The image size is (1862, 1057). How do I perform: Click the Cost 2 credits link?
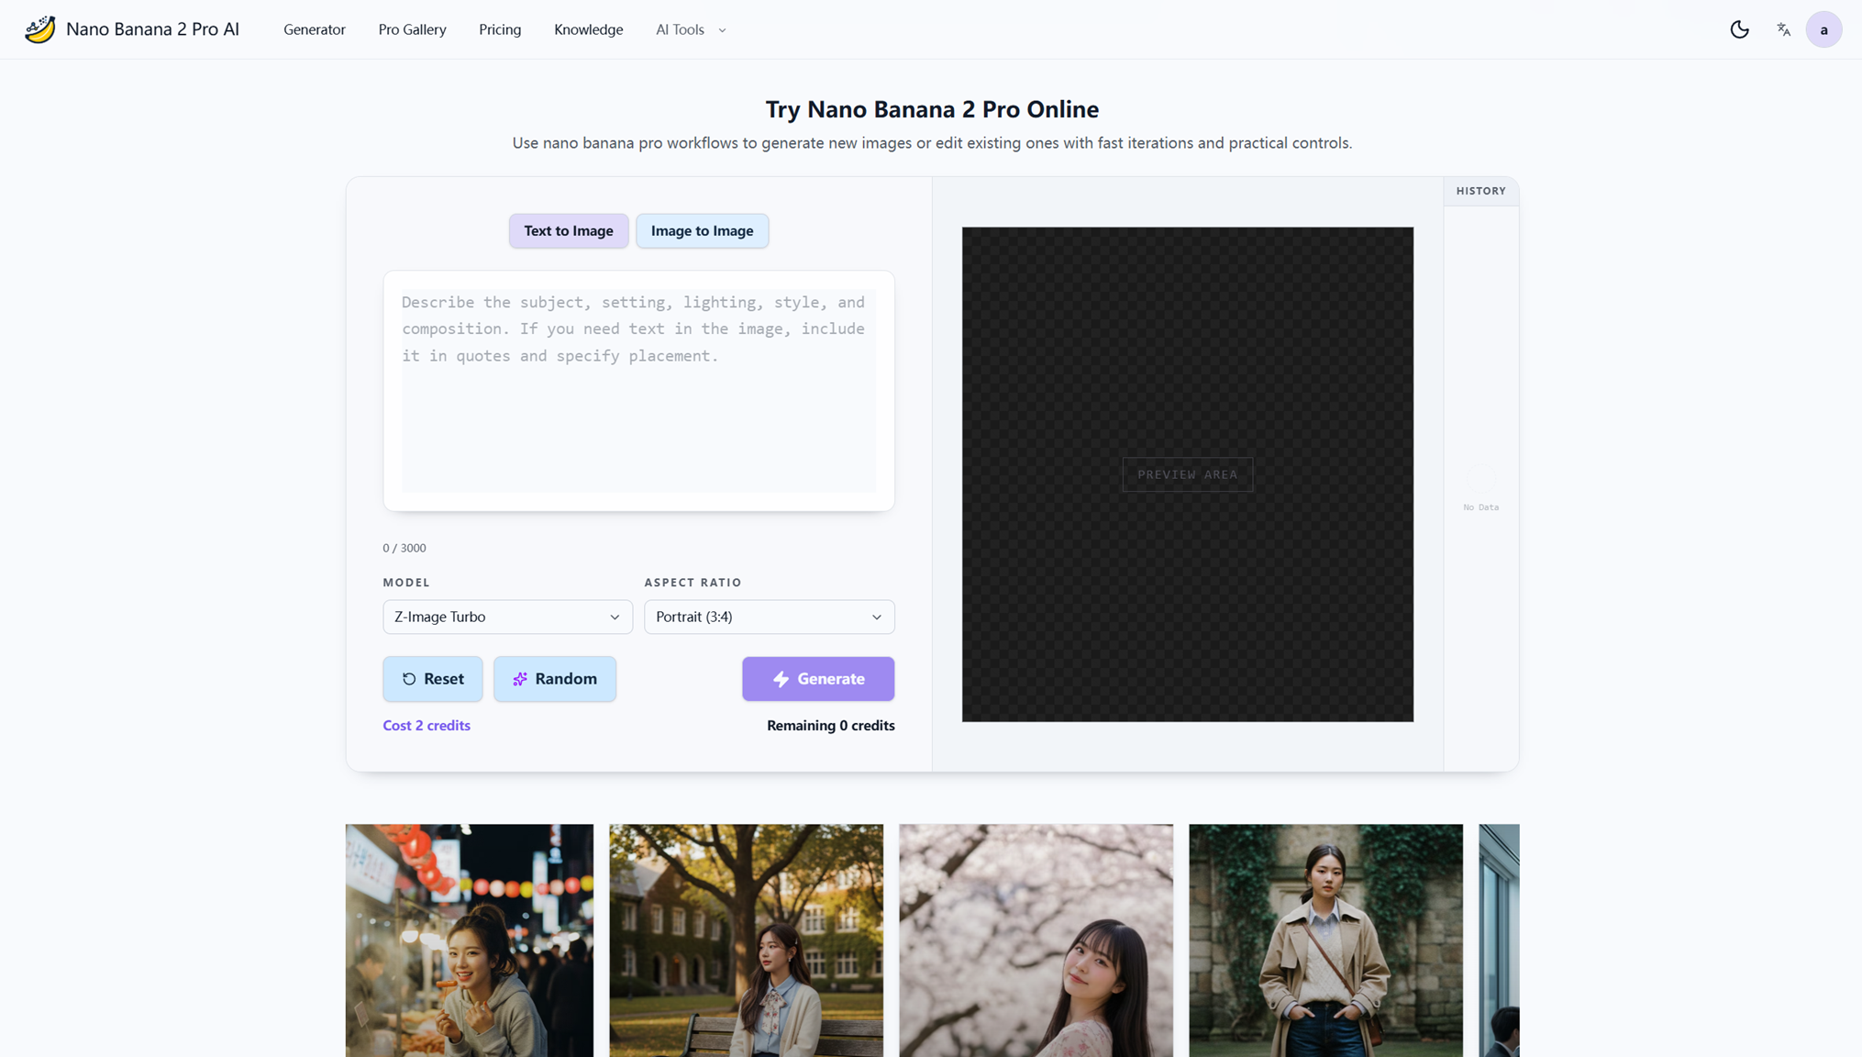(x=427, y=726)
